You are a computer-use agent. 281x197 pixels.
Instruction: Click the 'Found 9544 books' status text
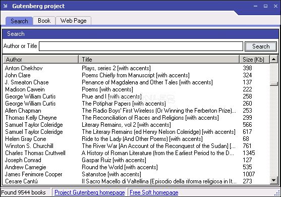24,192
